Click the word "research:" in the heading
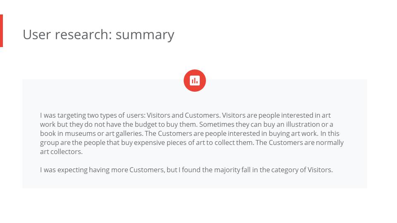The image size is (397, 223). pos(84,34)
